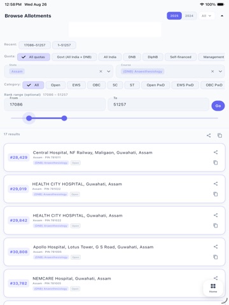The image size is (229, 305).
Task: Share the 17 results list
Action: (209, 135)
